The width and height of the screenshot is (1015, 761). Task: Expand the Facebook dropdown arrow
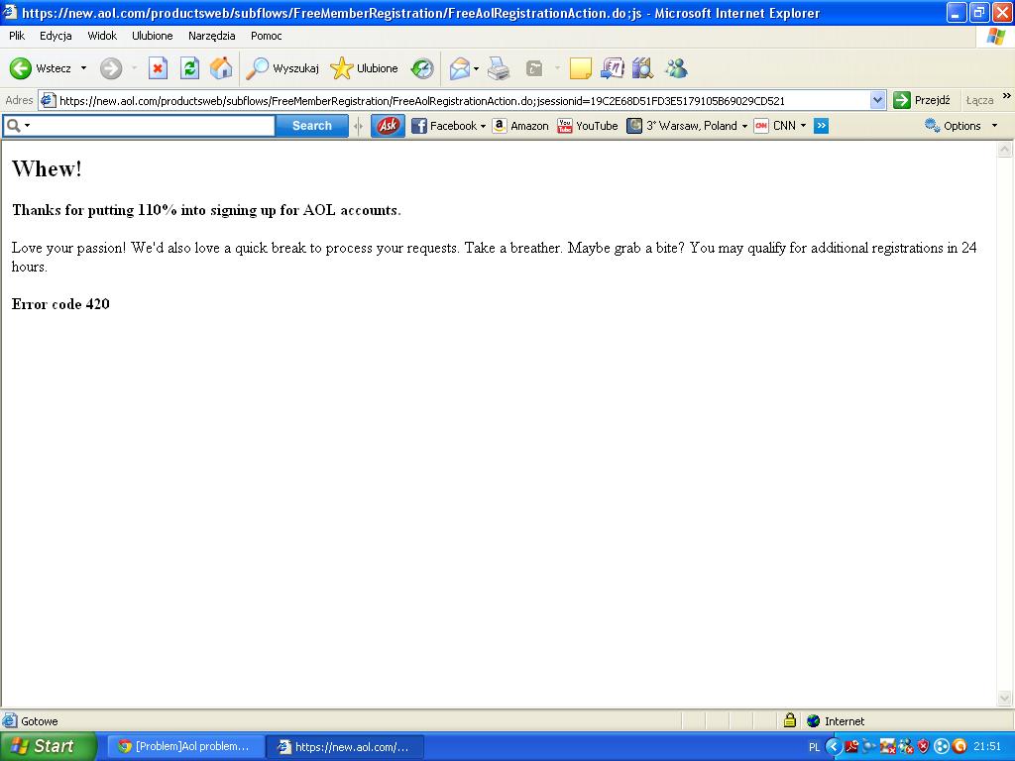tap(483, 126)
